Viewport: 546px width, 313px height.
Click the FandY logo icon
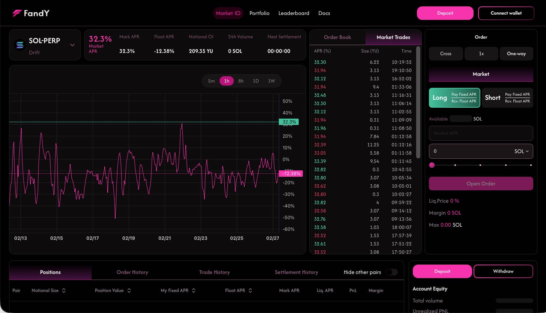pos(17,13)
